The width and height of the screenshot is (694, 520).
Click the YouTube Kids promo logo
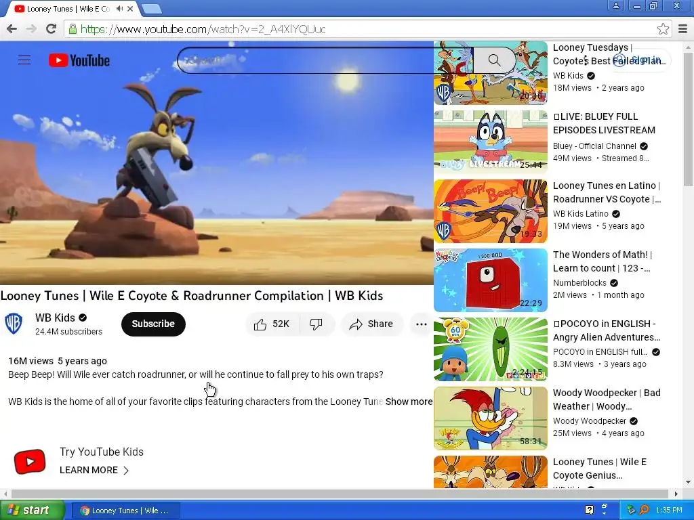[30, 461]
